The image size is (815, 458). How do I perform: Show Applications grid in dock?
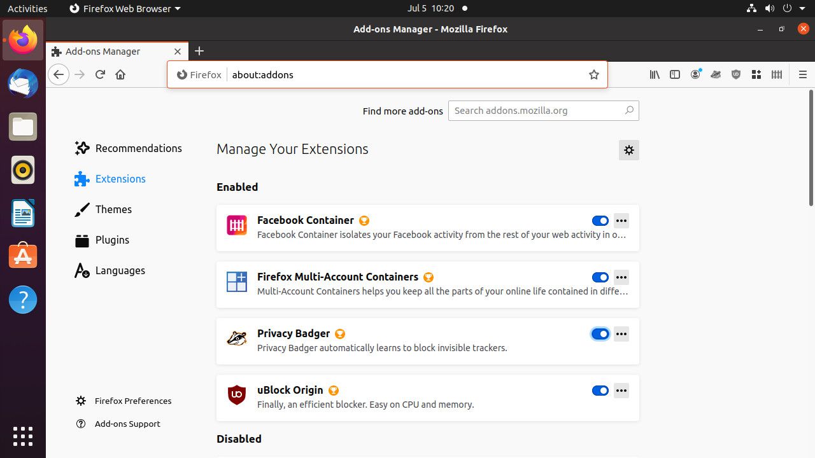pos(23,436)
